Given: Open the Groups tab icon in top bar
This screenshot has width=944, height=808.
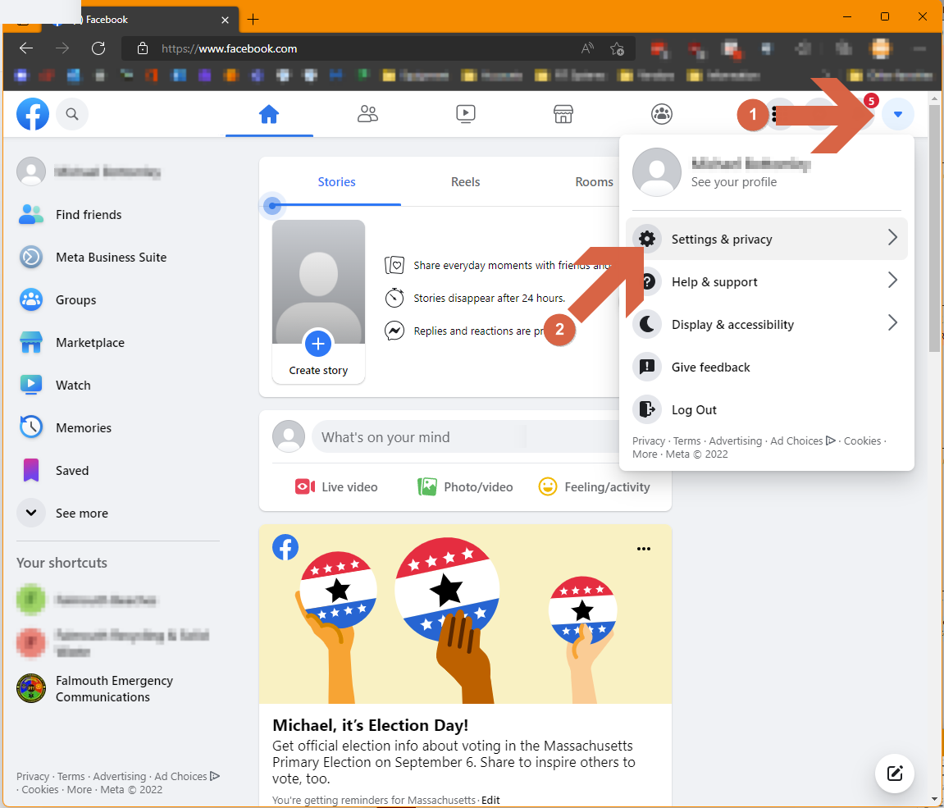Looking at the screenshot, I should tap(662, 114).
